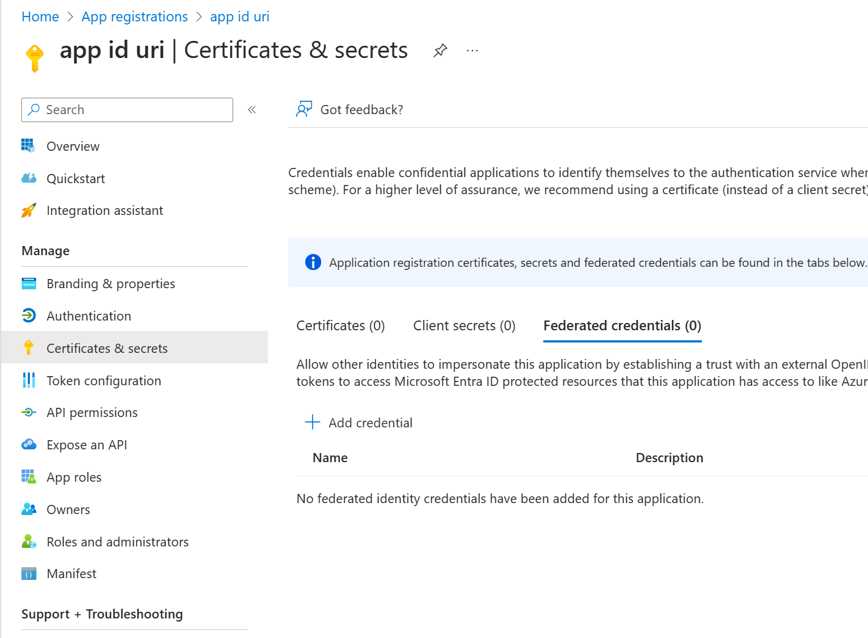The width and height of the screenshot is (868, 638).
Task: Switch to the Certificates tab
Action: coord(340,325)
